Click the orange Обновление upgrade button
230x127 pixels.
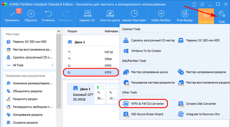click(x=206, y=16)
